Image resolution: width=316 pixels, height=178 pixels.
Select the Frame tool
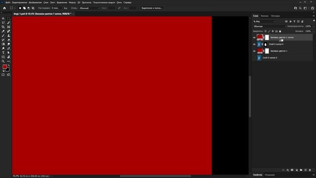(8, 27)
